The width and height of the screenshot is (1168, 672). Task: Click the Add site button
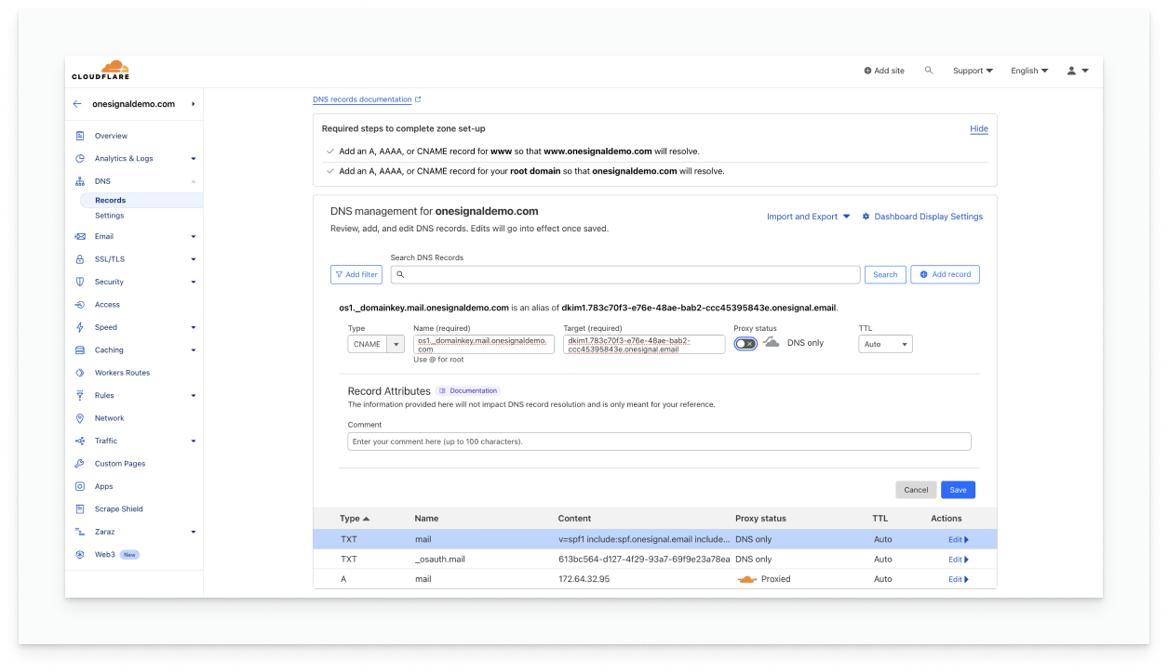click(884, 71)
